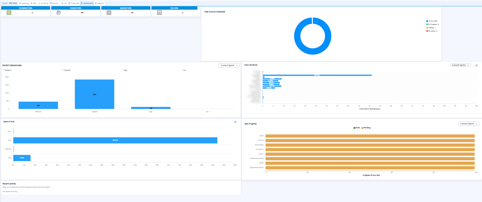Click the ERP Web project name
The height and width of the screenshot is (202, 482).
click(13, 3)
